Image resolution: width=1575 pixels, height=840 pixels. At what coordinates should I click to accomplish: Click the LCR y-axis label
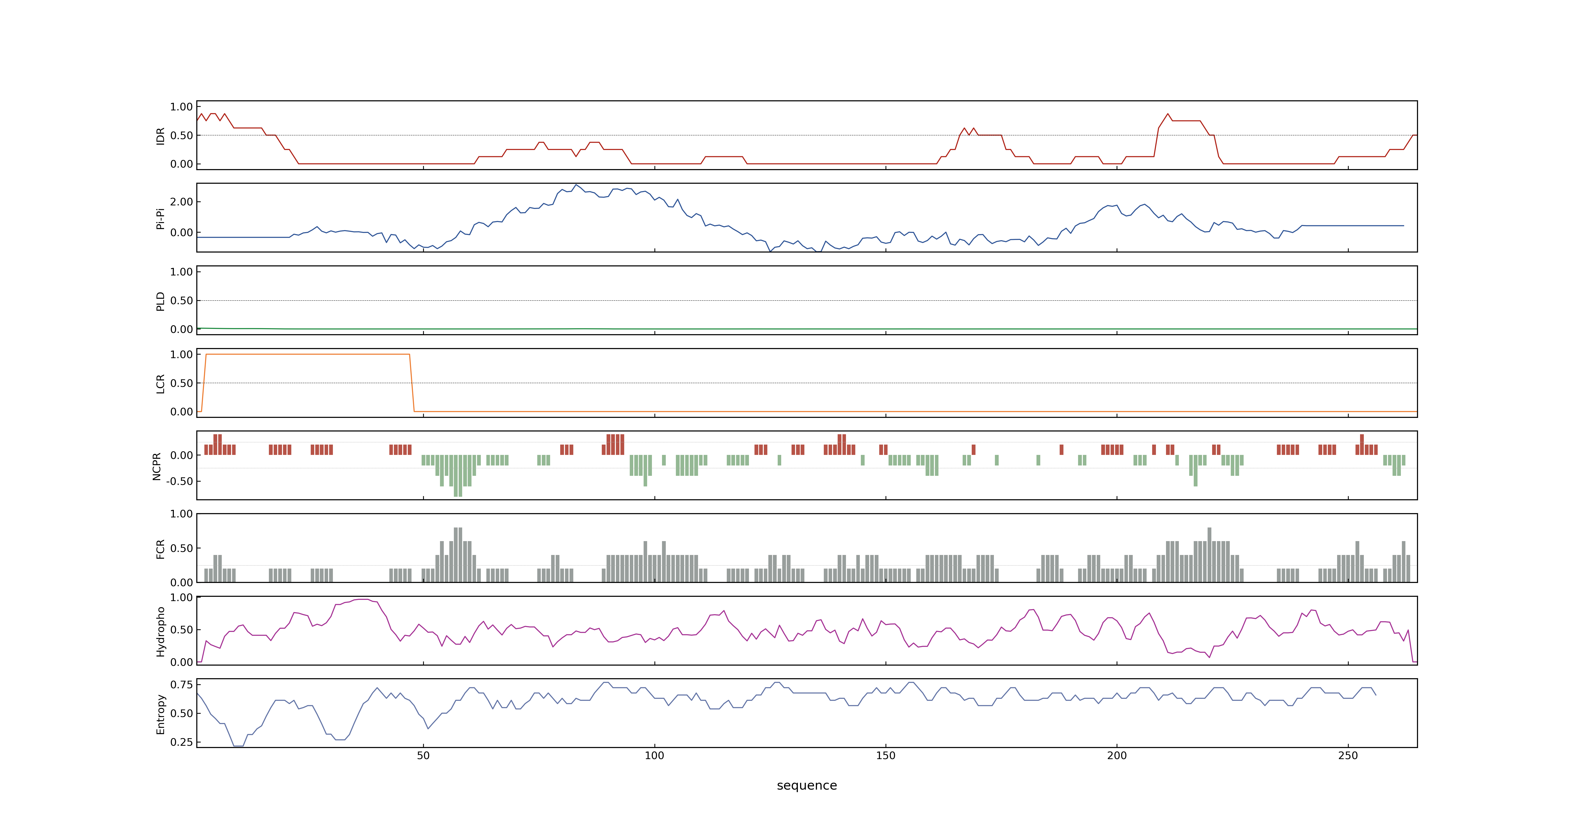click(x=160, y=383)
